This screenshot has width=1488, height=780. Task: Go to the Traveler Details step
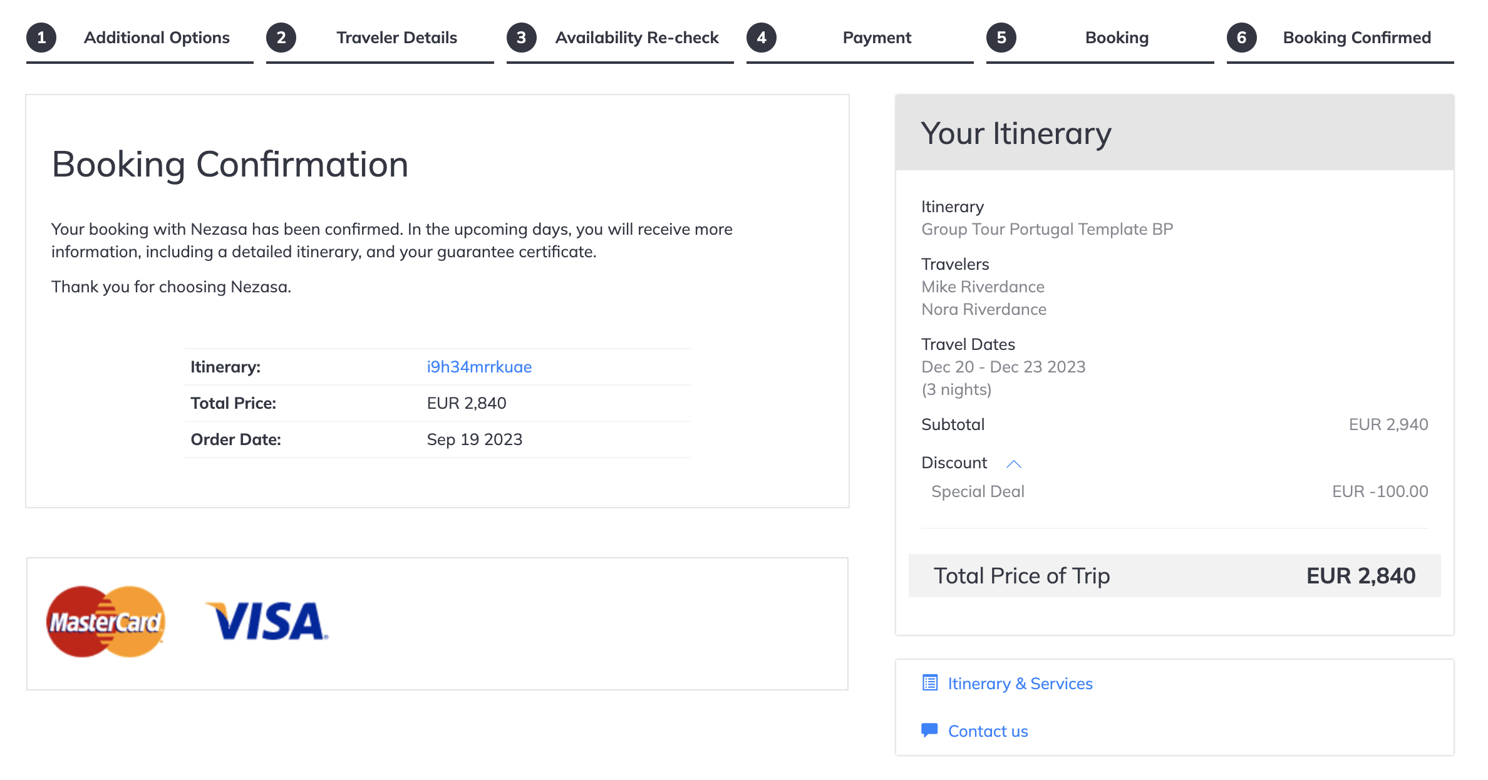397,38
